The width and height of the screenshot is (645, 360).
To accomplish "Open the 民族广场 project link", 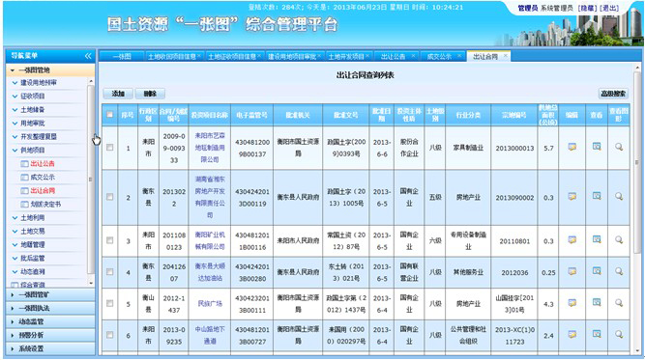I will point(210,304).
